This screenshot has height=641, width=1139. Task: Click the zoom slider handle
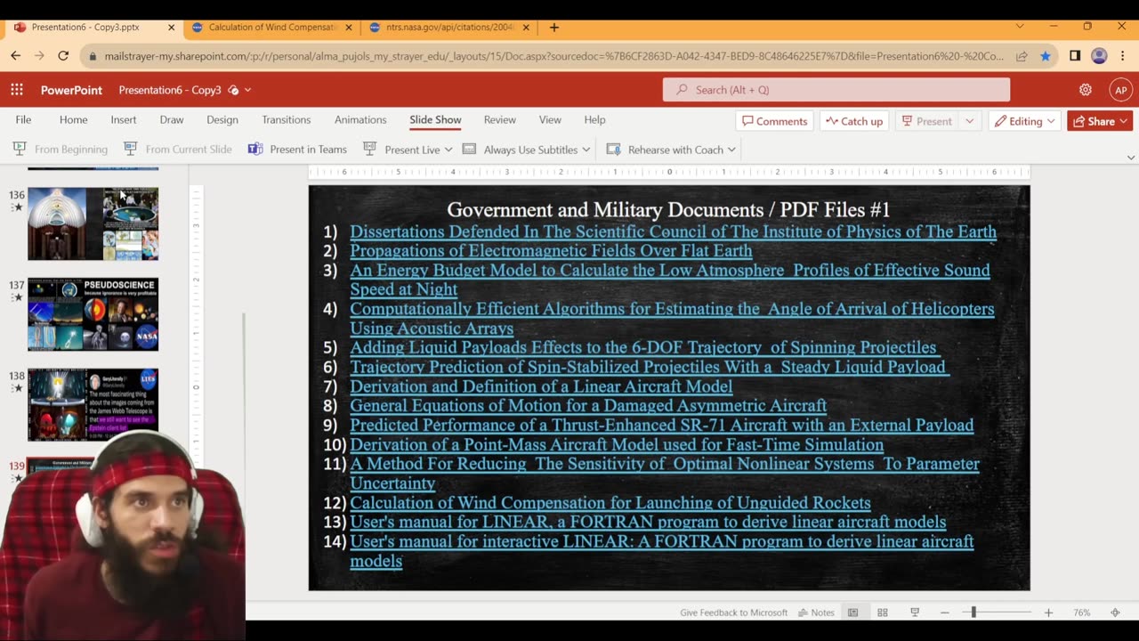973,613
